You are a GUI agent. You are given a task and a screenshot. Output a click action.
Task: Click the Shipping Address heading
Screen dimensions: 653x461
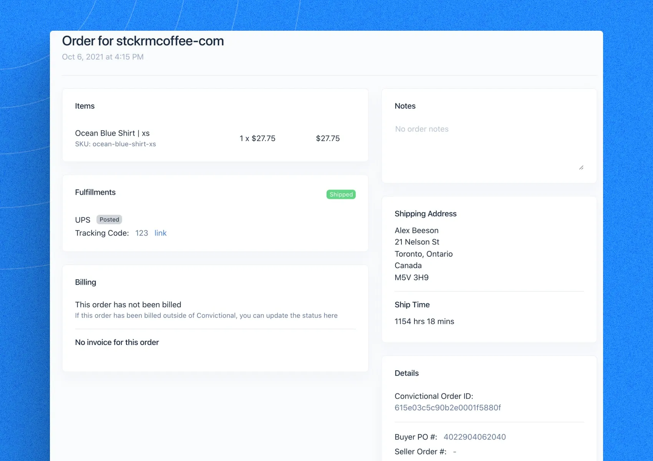tap(426, 214)
